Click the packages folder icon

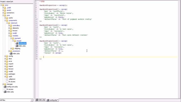click(7, 74)
